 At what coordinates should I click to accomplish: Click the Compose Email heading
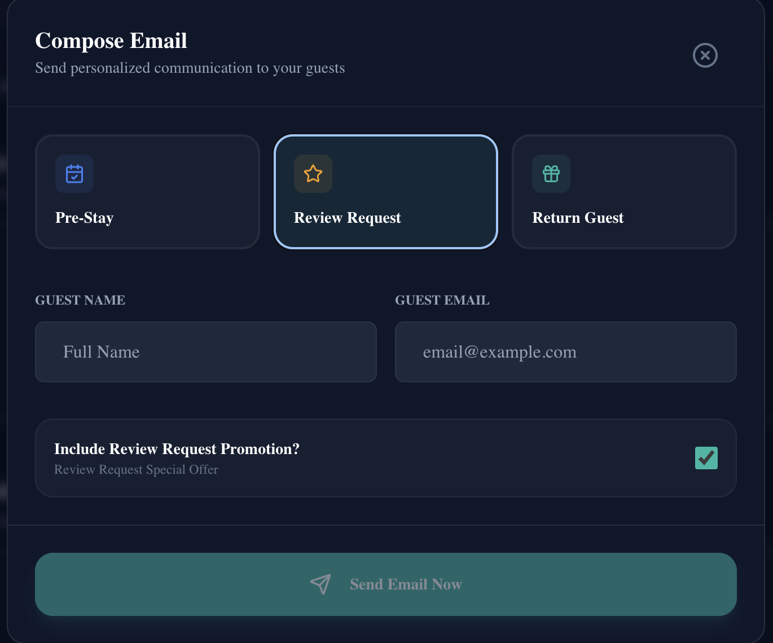(111, 41)
